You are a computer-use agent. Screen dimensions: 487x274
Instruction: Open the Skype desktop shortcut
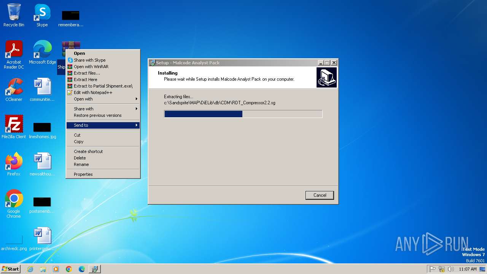click(x=42, y=15)
